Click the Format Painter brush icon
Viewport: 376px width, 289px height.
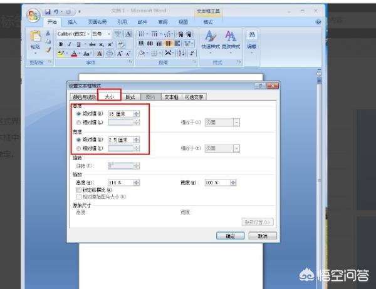click(48, 49)
